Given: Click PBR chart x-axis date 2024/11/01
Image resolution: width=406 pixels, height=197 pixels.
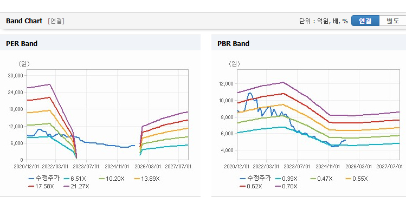Looking at the screenshot, I should pyautogui.click(x=328, y=166).
